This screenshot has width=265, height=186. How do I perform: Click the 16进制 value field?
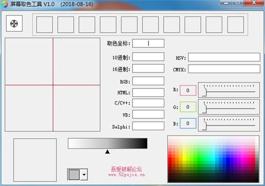point(148,68)
